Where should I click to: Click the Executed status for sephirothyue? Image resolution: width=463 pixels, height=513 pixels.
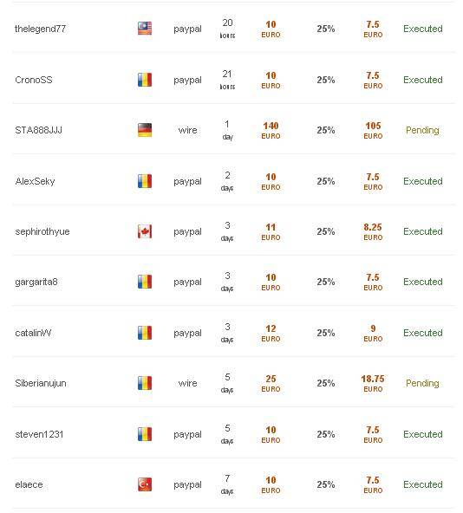[423, 231]
